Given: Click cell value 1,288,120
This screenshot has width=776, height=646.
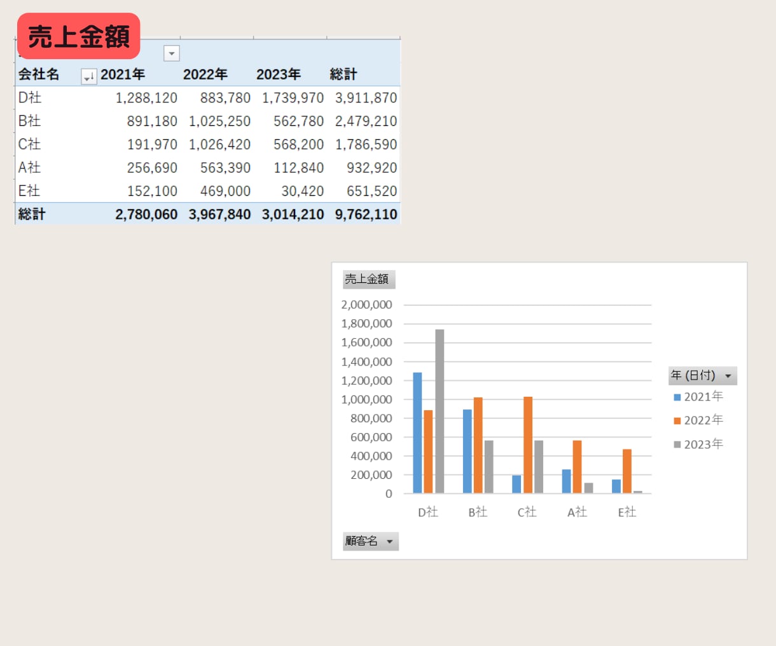Looking at the screenshot, I should tap(146, 98).
